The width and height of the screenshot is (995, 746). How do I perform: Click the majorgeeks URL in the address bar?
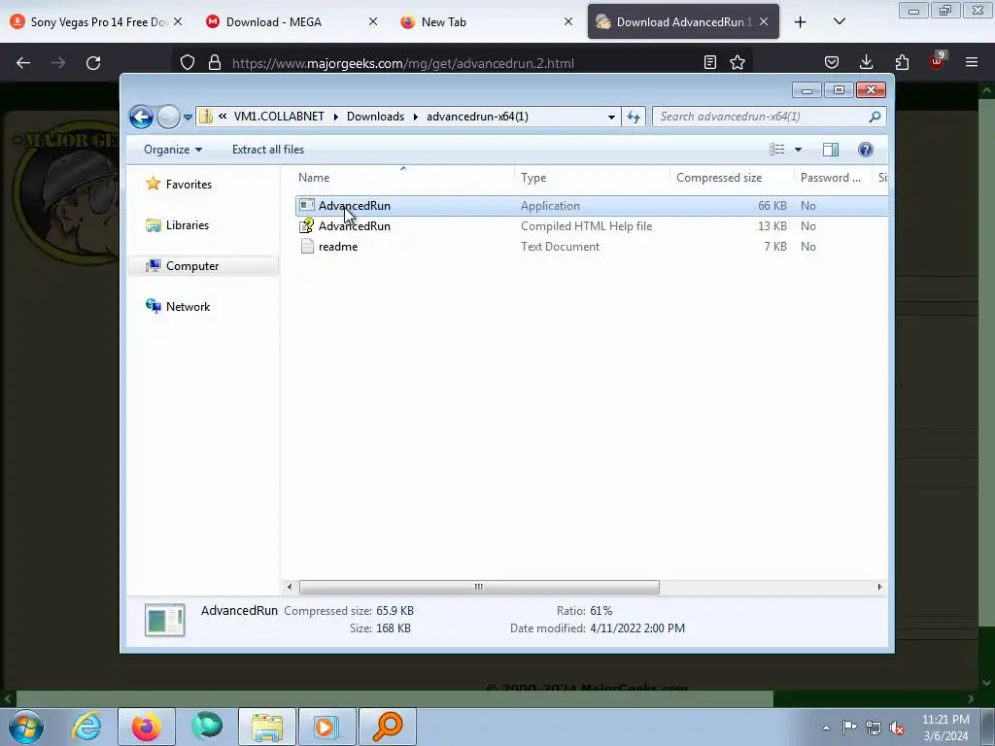(403, 63)
